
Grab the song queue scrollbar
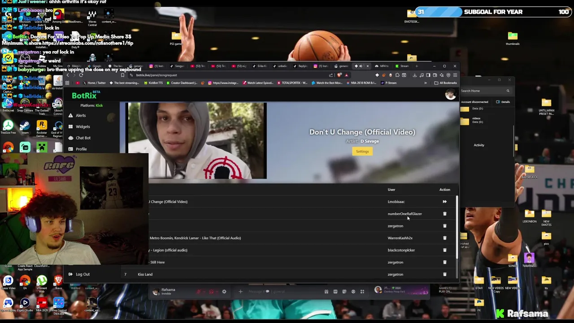(457, 227)
